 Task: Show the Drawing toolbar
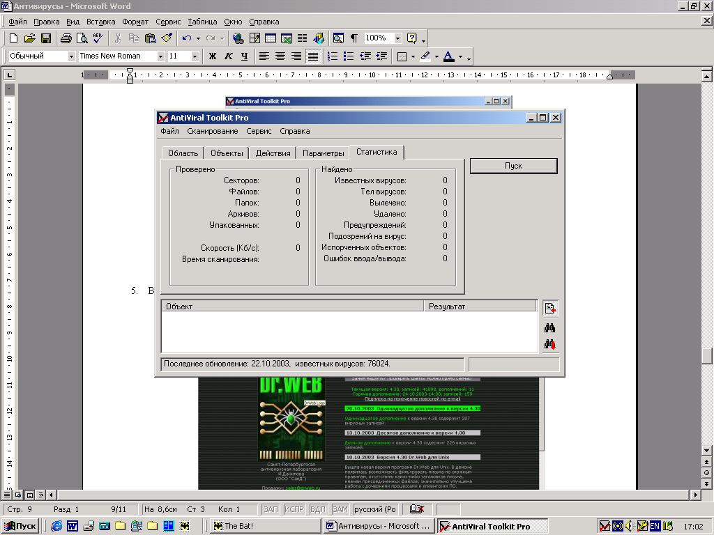pyautogui.click(x=319, y=38)
